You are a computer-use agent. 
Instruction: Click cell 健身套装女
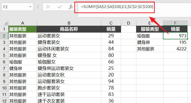69,42
